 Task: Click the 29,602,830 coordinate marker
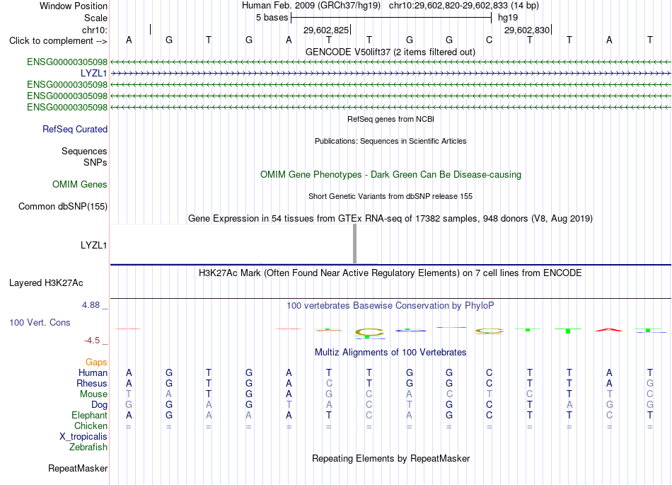[527, 30]
